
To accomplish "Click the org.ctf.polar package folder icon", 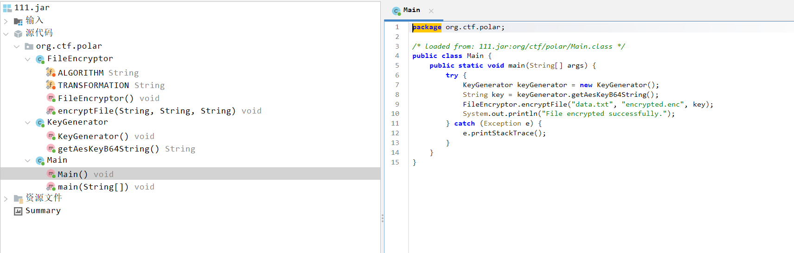I will 29,46.
